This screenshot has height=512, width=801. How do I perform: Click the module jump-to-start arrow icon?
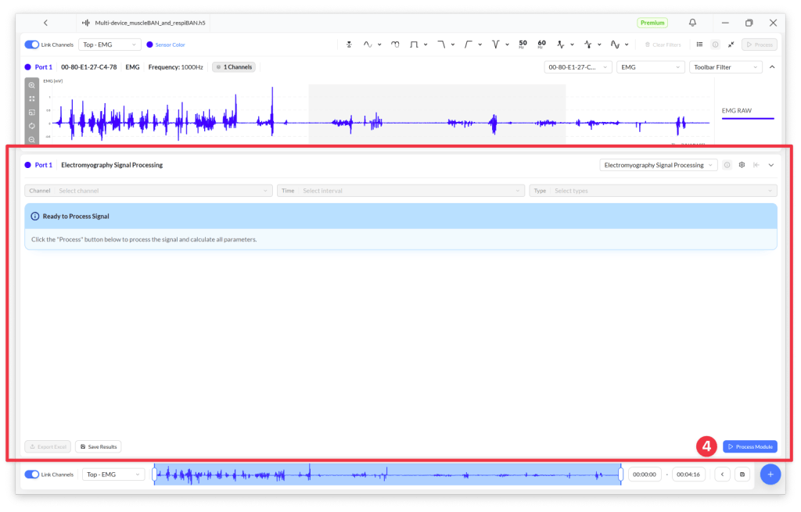pyautogui.click(x=756, y=166)
